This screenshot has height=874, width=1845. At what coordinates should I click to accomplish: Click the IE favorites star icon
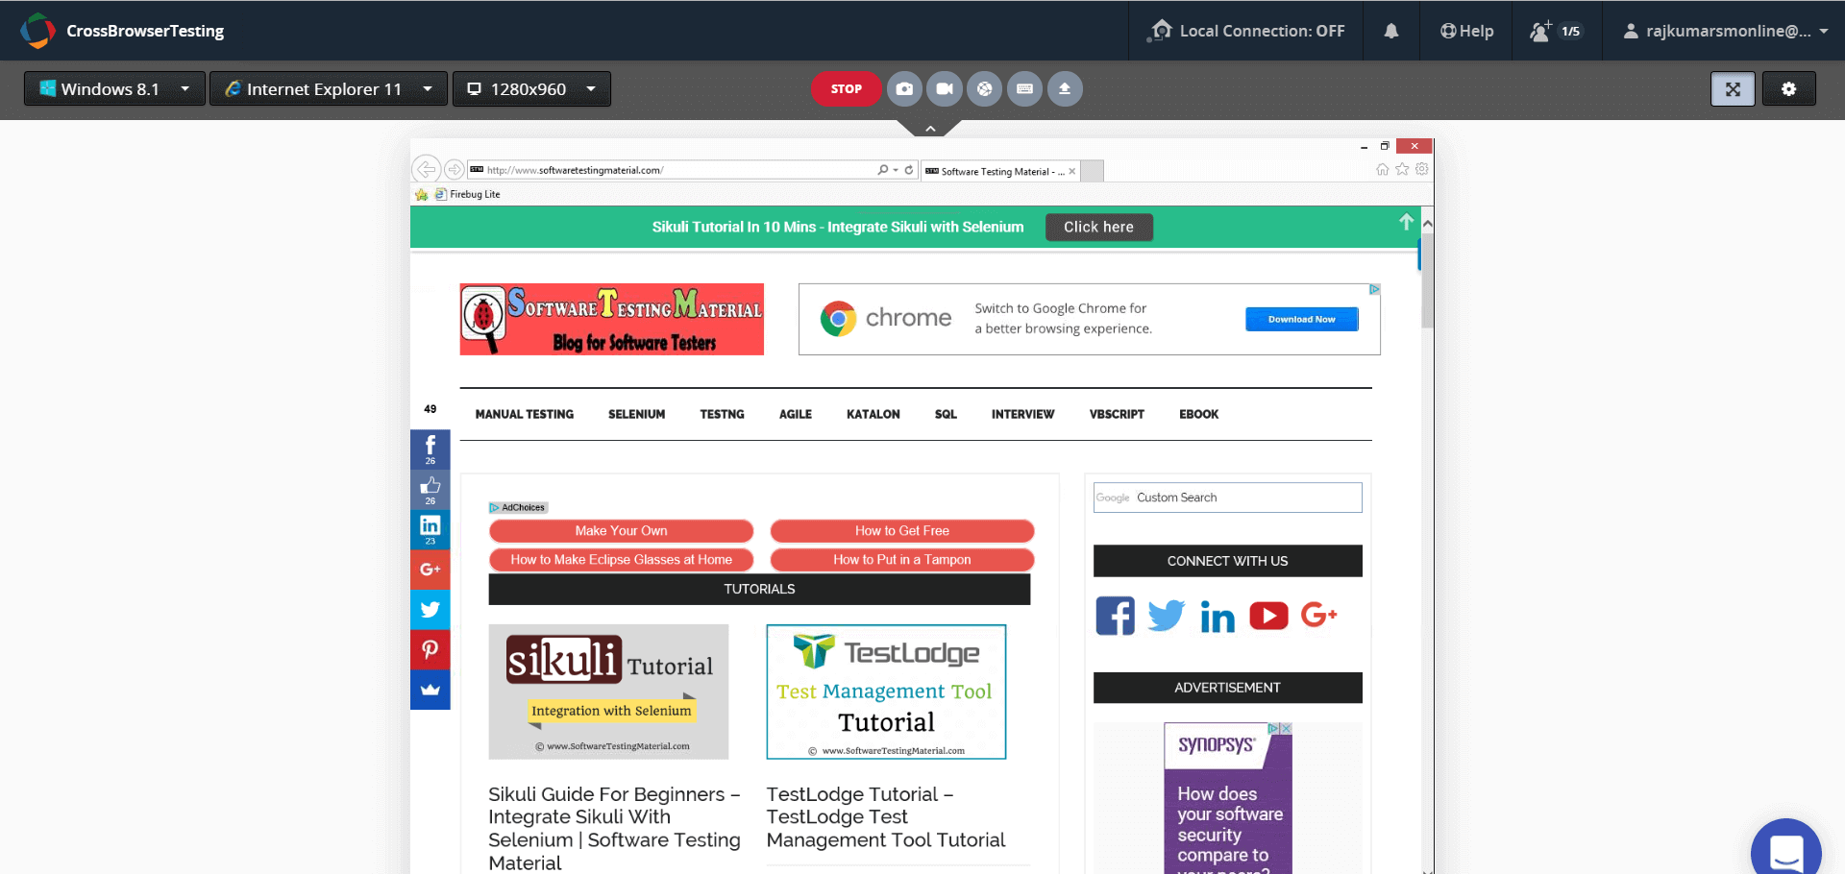[x=1402, y=169]
